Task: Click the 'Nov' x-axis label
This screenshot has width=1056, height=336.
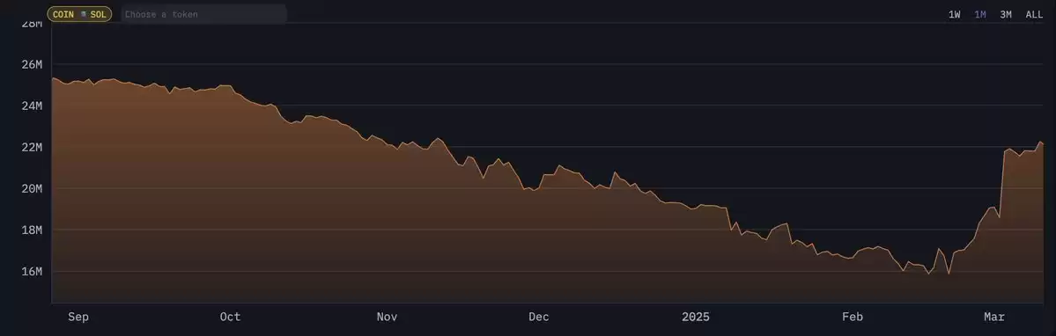Action: (x=388, y=317)
